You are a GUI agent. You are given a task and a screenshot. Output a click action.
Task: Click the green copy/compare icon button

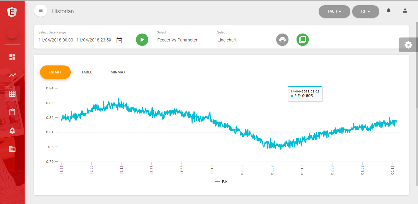[x=303, y=40]
